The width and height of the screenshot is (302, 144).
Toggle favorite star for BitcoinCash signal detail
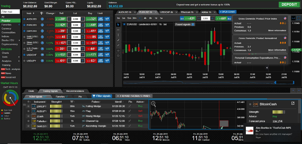(x=250, y=104)
